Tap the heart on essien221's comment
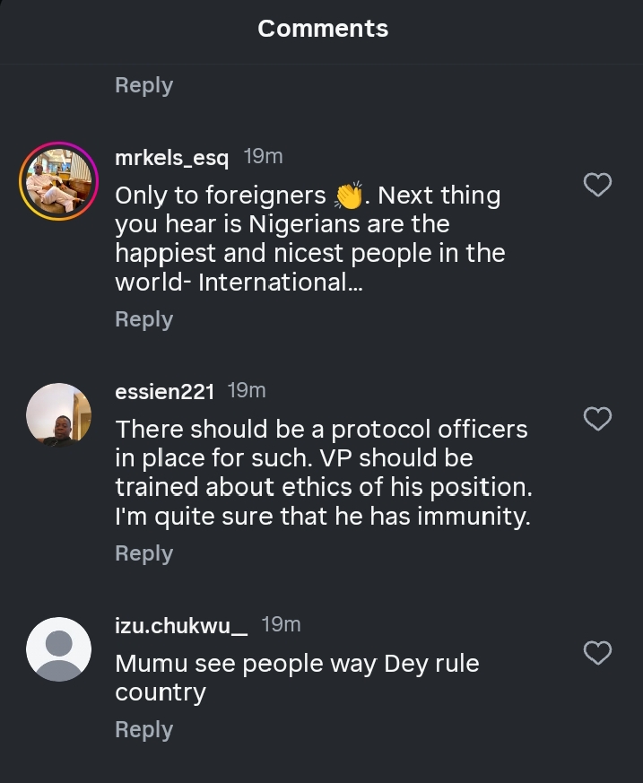Viewport: 643px width, 783px height. [x=597, y=418]
